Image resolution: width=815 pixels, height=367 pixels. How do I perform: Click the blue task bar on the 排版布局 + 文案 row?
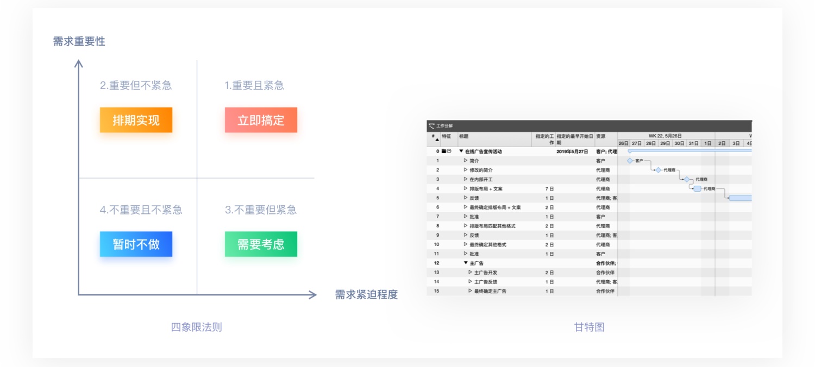click(x=697, y=188)
